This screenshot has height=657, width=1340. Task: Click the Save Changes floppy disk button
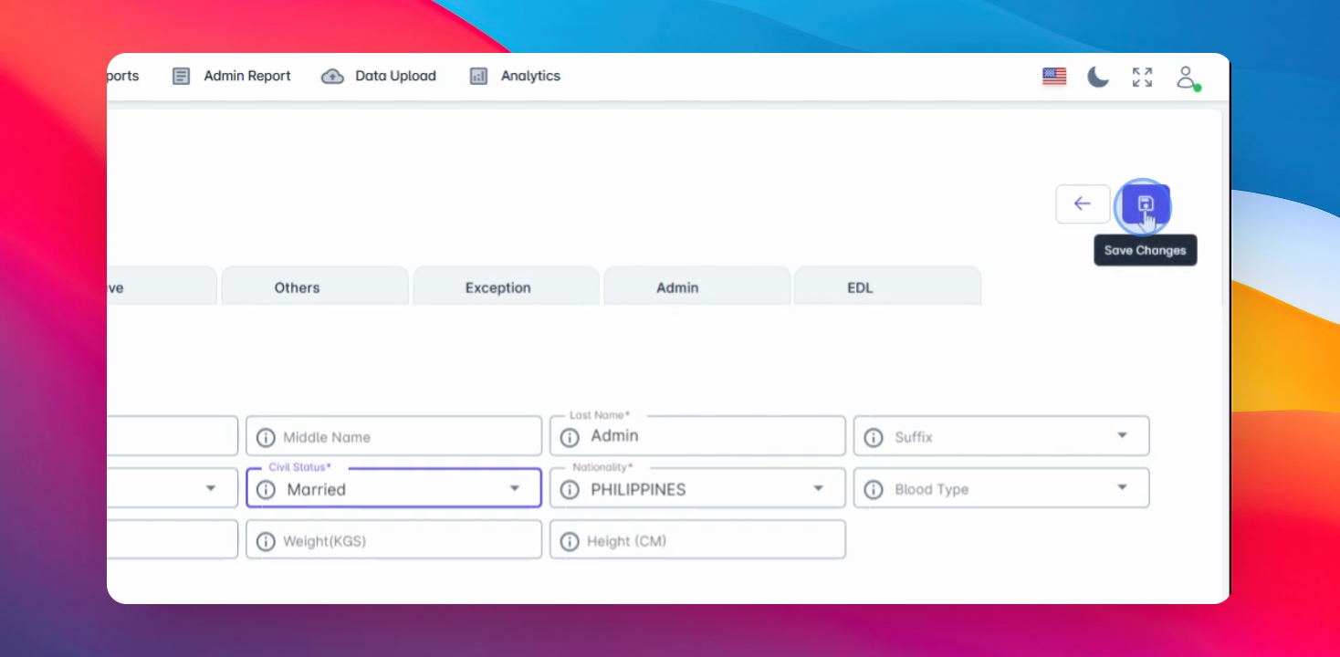[x=1146, y=204]
